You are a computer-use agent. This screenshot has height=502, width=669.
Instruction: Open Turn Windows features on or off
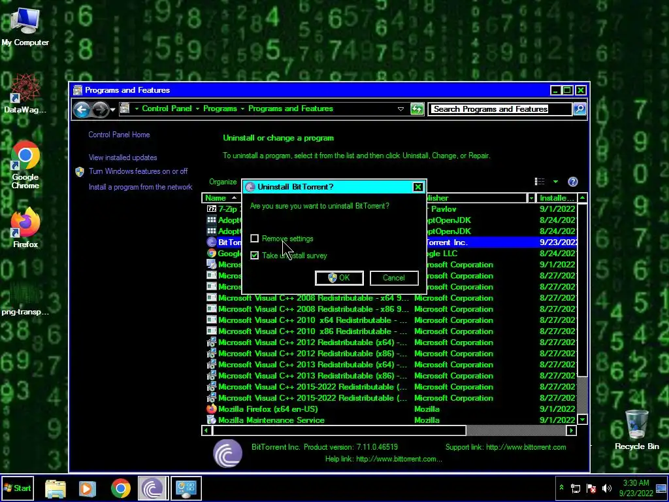click(x=139, y=171)
